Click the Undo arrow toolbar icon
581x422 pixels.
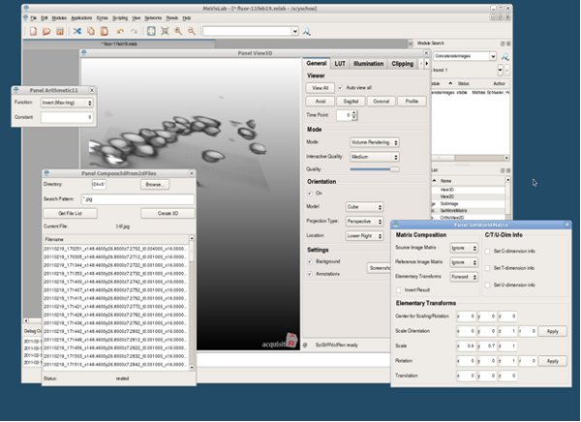[x=120, y=31]
